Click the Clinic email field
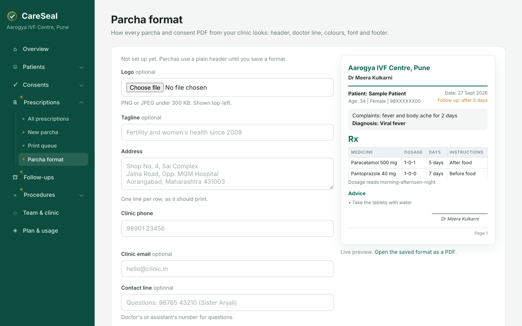This screenshot has width=522, height=326. [227, 269]
